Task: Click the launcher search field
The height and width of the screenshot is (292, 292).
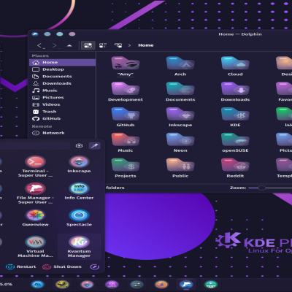Action: tap(35, 146)
